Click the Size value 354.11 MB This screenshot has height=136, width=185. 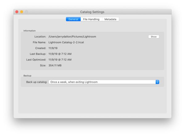[x=55, y=65]
